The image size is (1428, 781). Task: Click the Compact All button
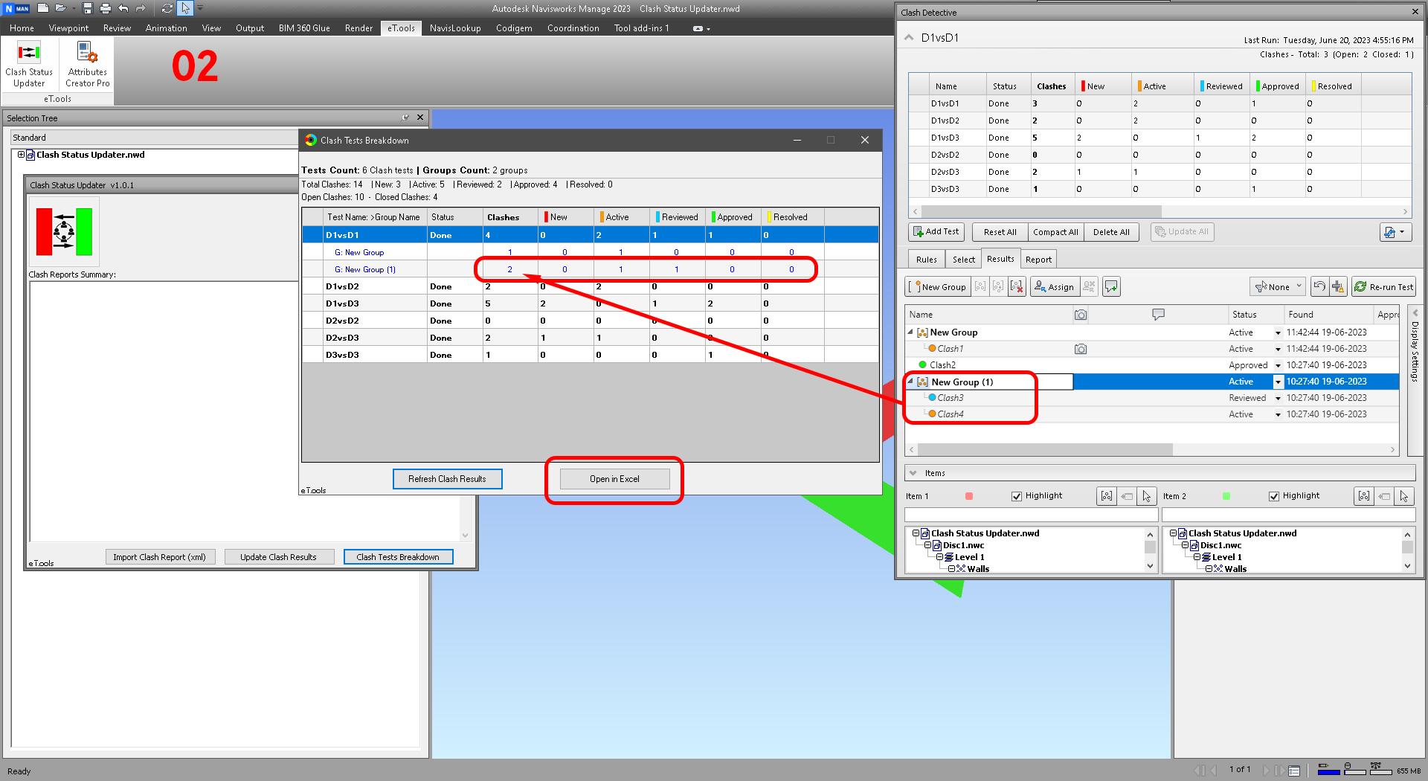[1055, 232]
